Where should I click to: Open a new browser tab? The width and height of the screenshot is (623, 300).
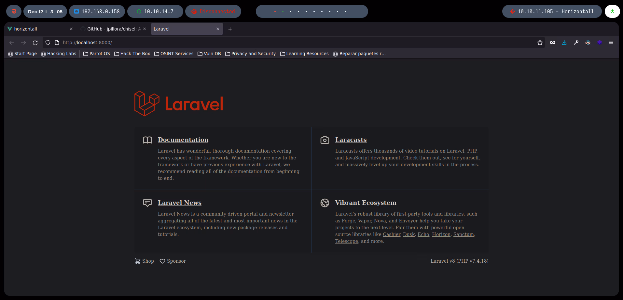pos(230,29)
